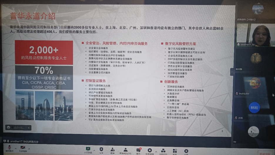
Task: Click the smiley emoji icon in chat box
Action: (x=9, y=127)
